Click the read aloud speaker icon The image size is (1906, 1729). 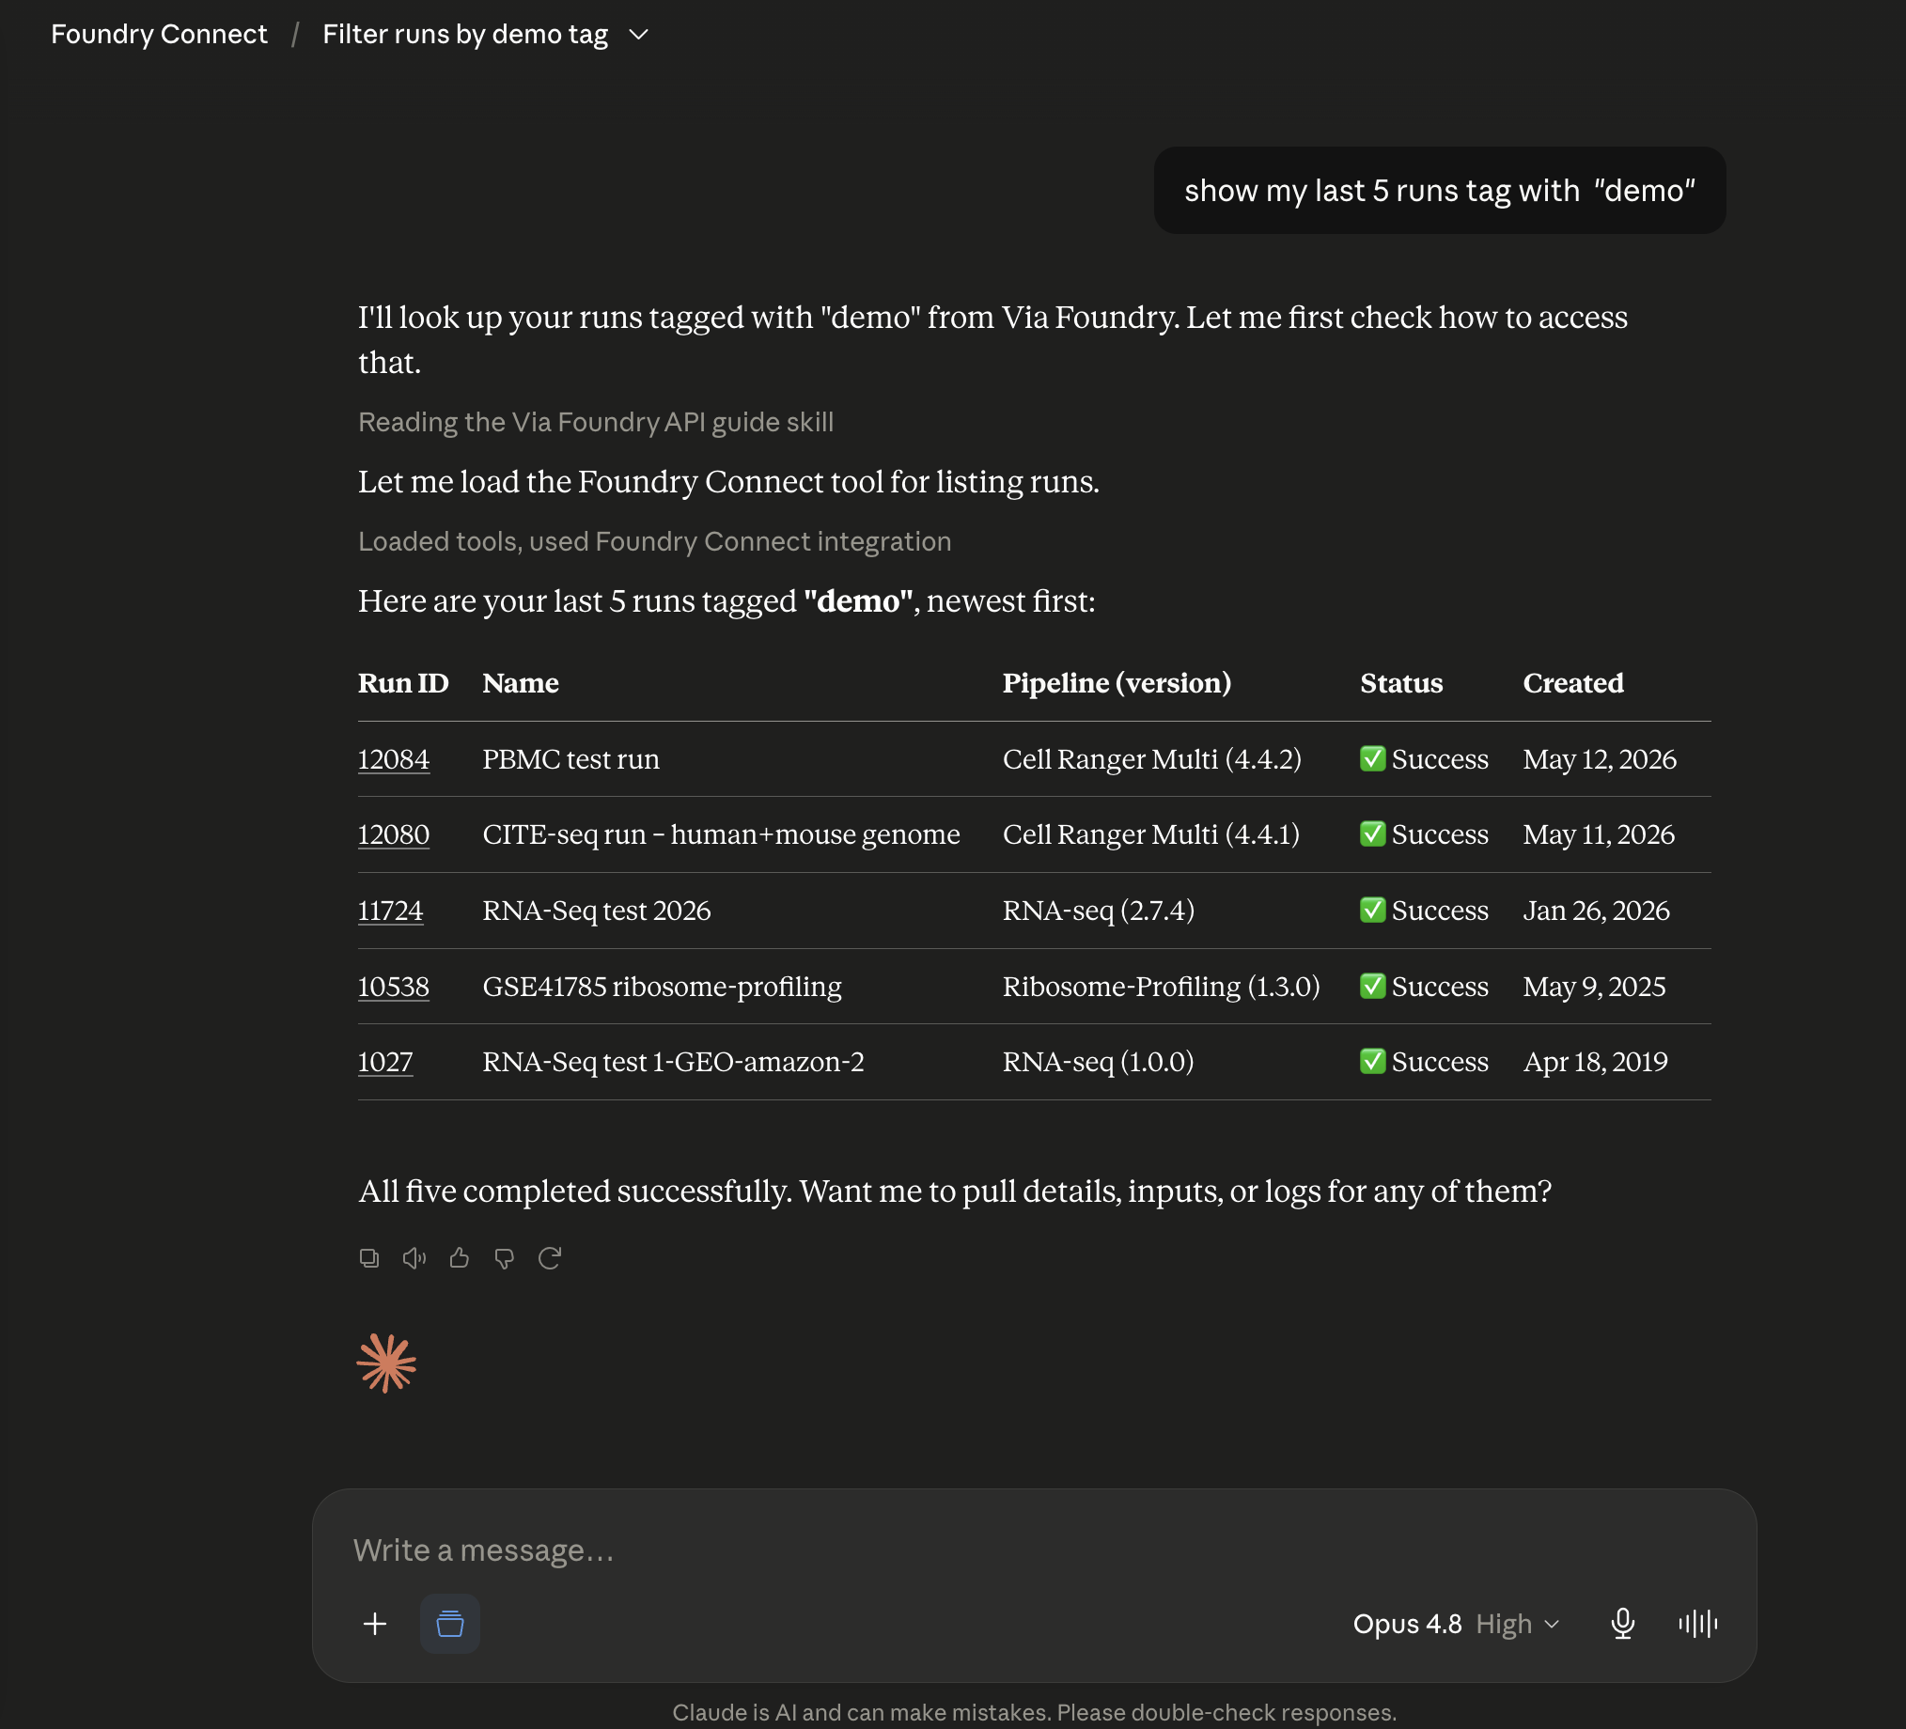(414, 1257)
